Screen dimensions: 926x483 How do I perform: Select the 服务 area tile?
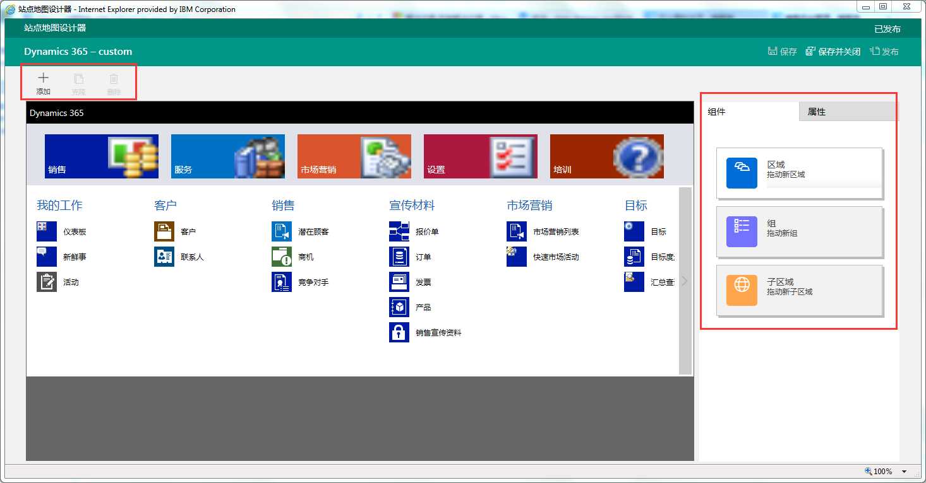pyautogui.click(x=228, y=156)
